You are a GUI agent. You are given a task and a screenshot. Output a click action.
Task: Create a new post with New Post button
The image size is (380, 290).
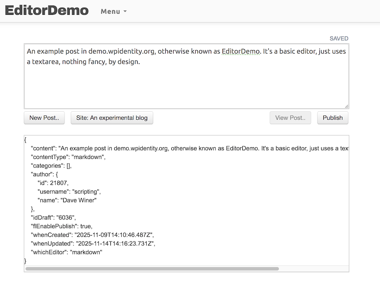(44, 118)
